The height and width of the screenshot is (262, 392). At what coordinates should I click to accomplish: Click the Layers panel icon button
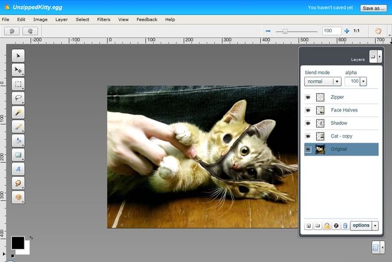click(373, 57)
